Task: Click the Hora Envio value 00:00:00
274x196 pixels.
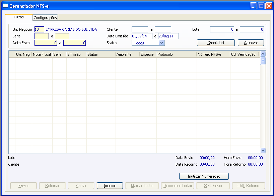Action: 255,158
